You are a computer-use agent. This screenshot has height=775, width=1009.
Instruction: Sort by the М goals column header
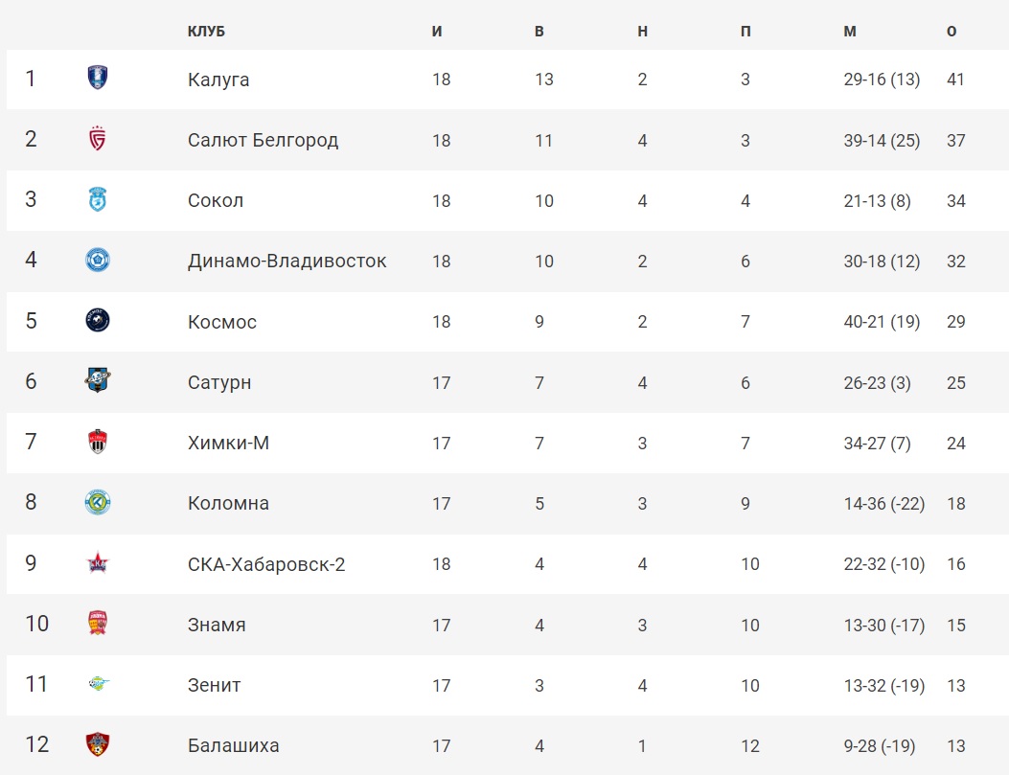tap(850, 32)
